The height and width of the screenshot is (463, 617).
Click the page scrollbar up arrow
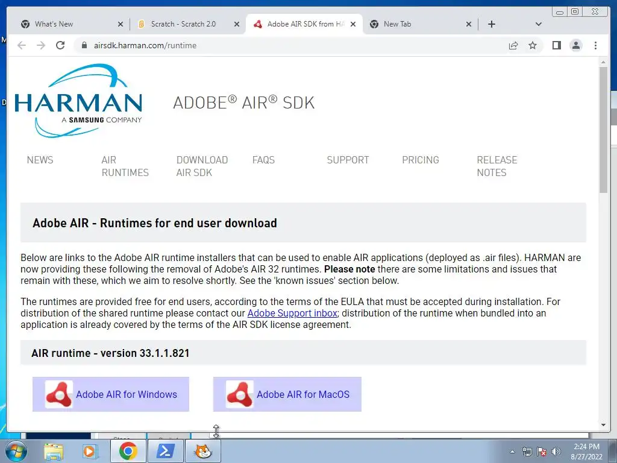pos(603,62)
